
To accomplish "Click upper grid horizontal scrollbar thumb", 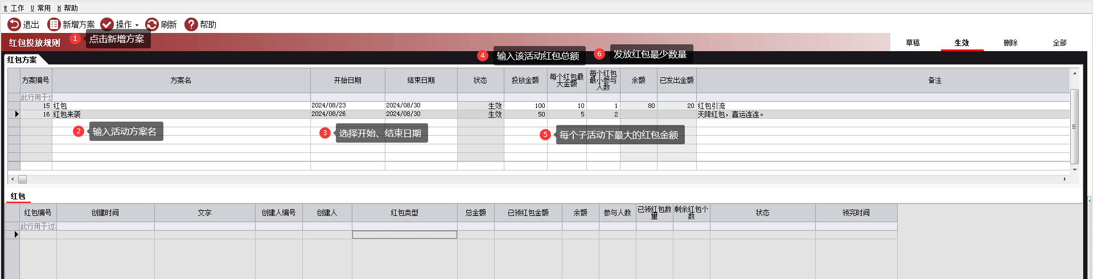I will coord(22,179).
